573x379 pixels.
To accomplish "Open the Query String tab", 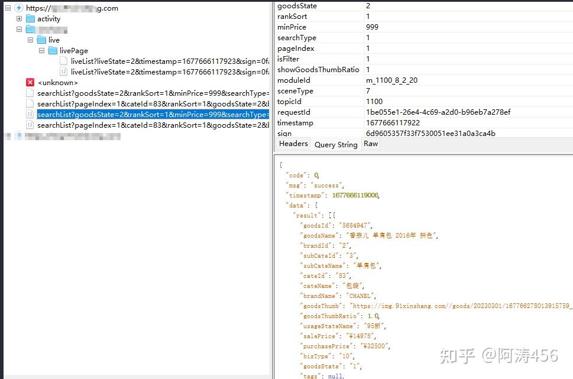I will click(335, 144).
